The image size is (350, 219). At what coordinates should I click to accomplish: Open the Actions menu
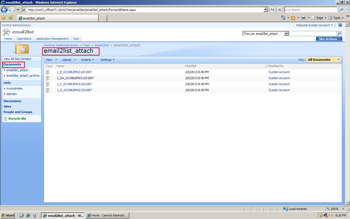pos(87,60)
